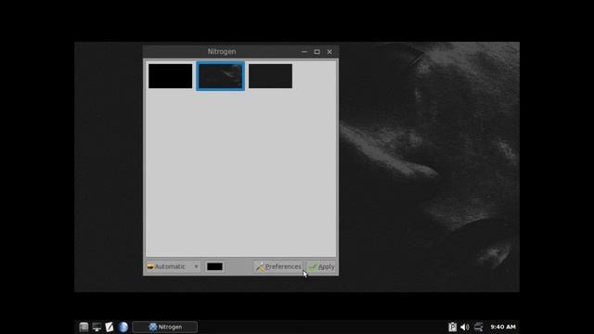Close the Nitrogen window

click(329, 52)
